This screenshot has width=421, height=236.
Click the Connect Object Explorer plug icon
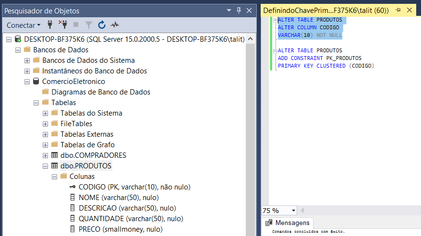click(50, 24)
